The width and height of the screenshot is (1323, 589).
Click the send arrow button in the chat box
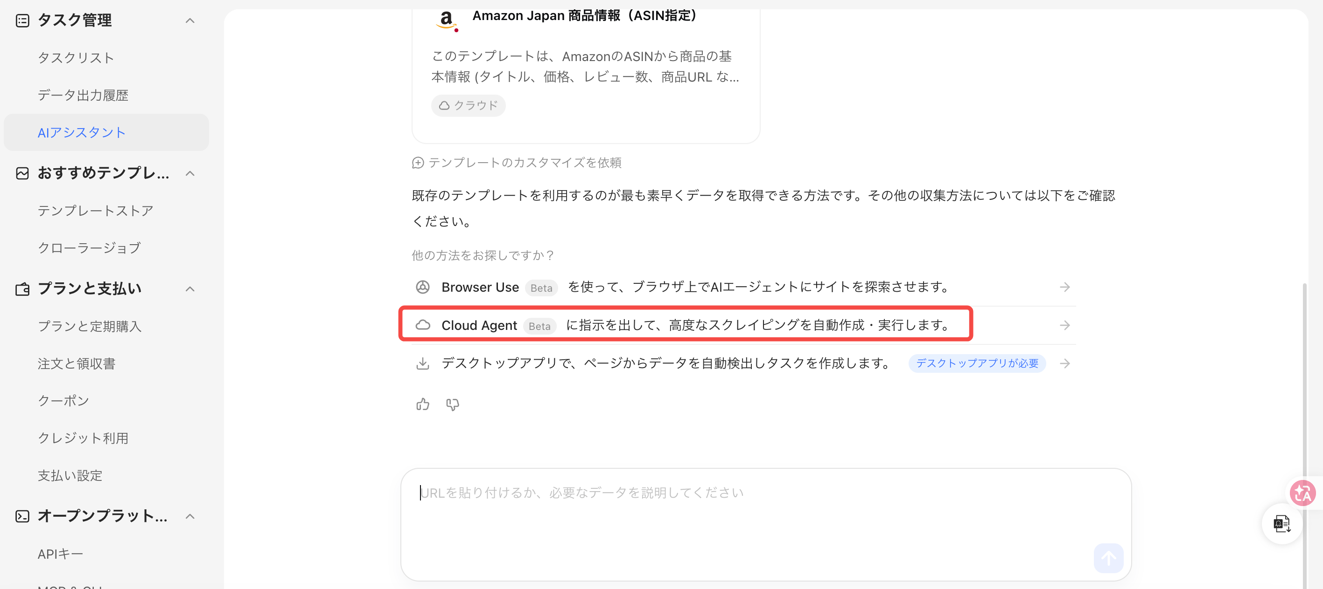[x=1108, y=558]
